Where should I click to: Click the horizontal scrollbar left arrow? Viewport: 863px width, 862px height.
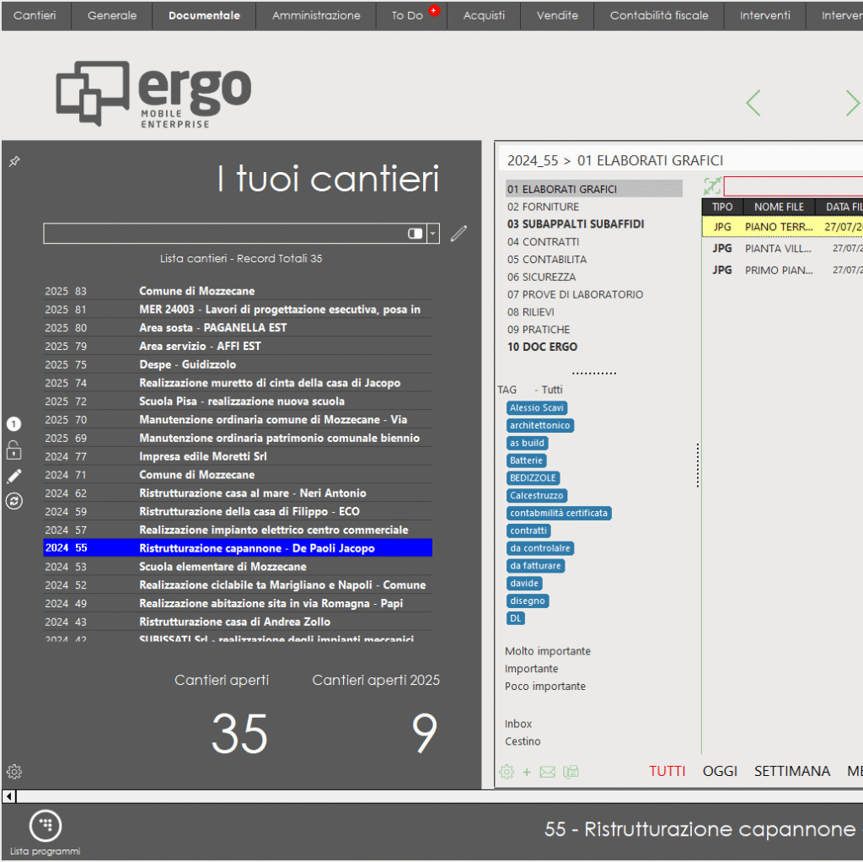[8, 796]
